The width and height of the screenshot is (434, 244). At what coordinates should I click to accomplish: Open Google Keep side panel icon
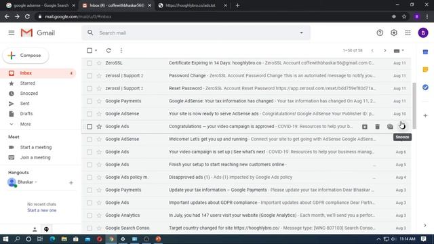(425, 69)
